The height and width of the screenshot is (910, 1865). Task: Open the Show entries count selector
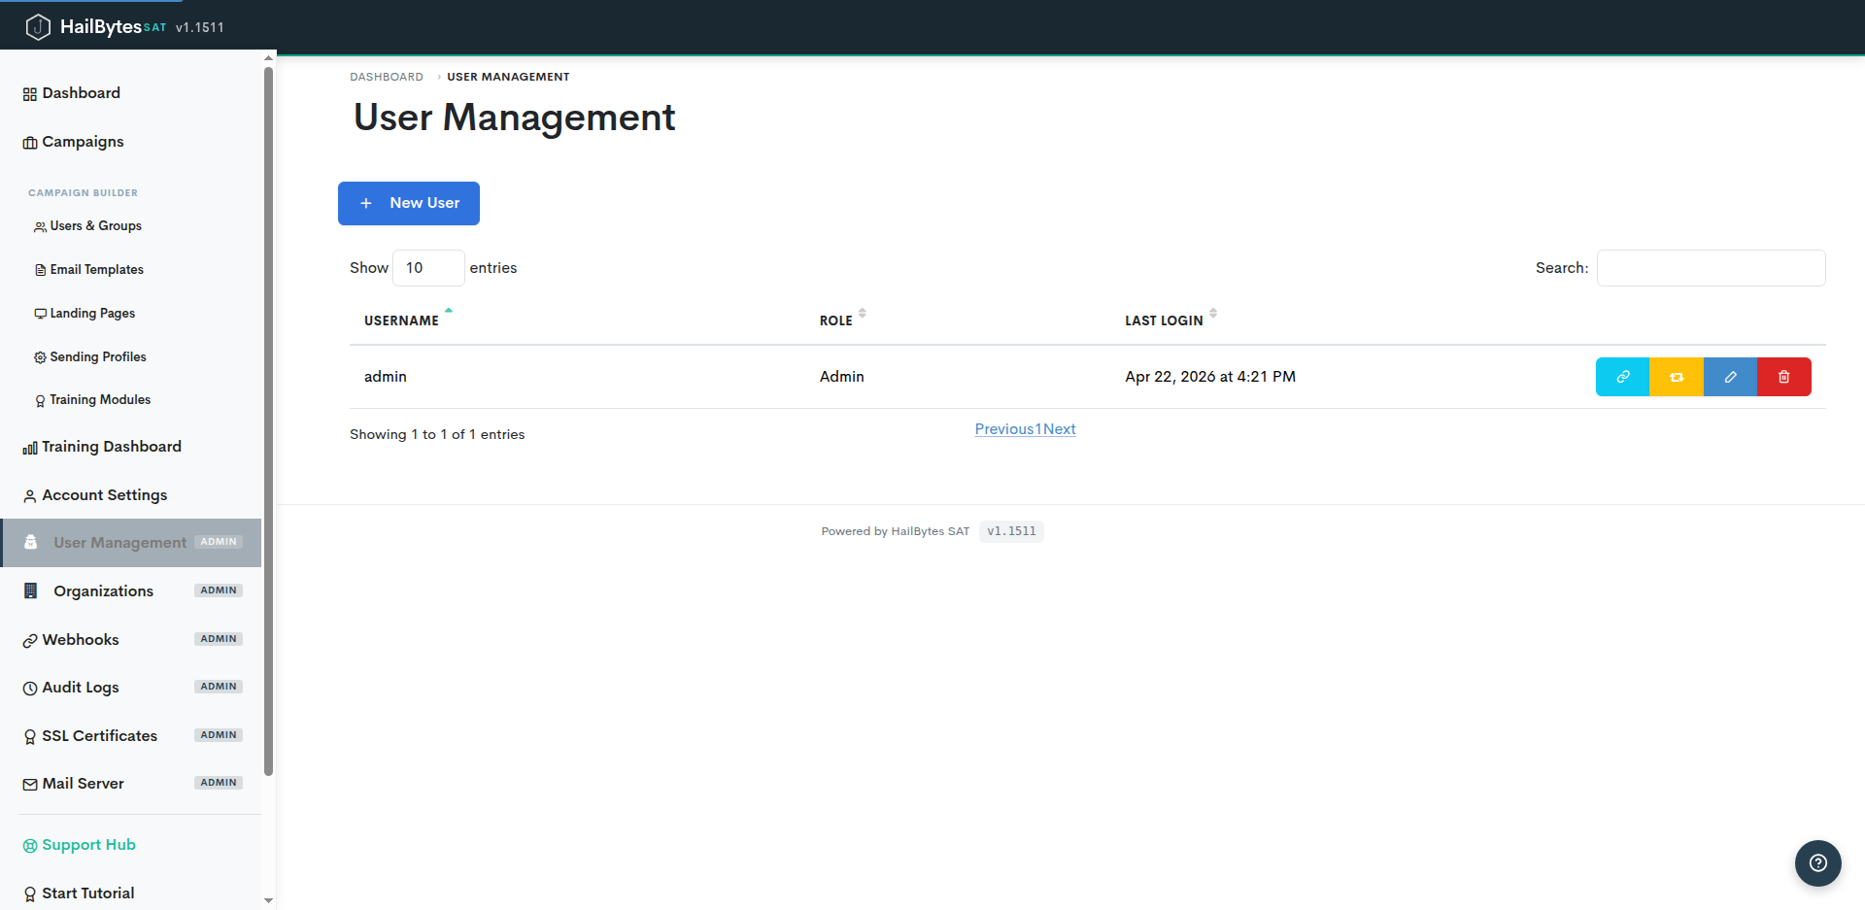click(428, 268)
